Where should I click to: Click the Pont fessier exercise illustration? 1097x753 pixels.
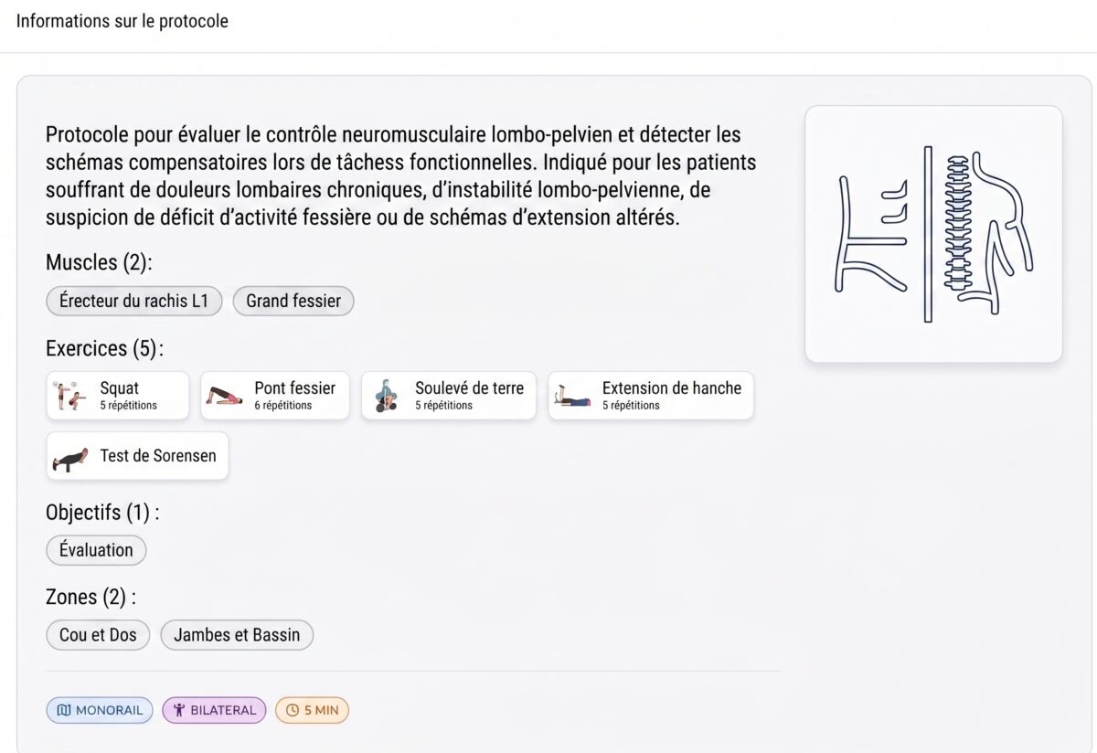[x=223, y=396]
